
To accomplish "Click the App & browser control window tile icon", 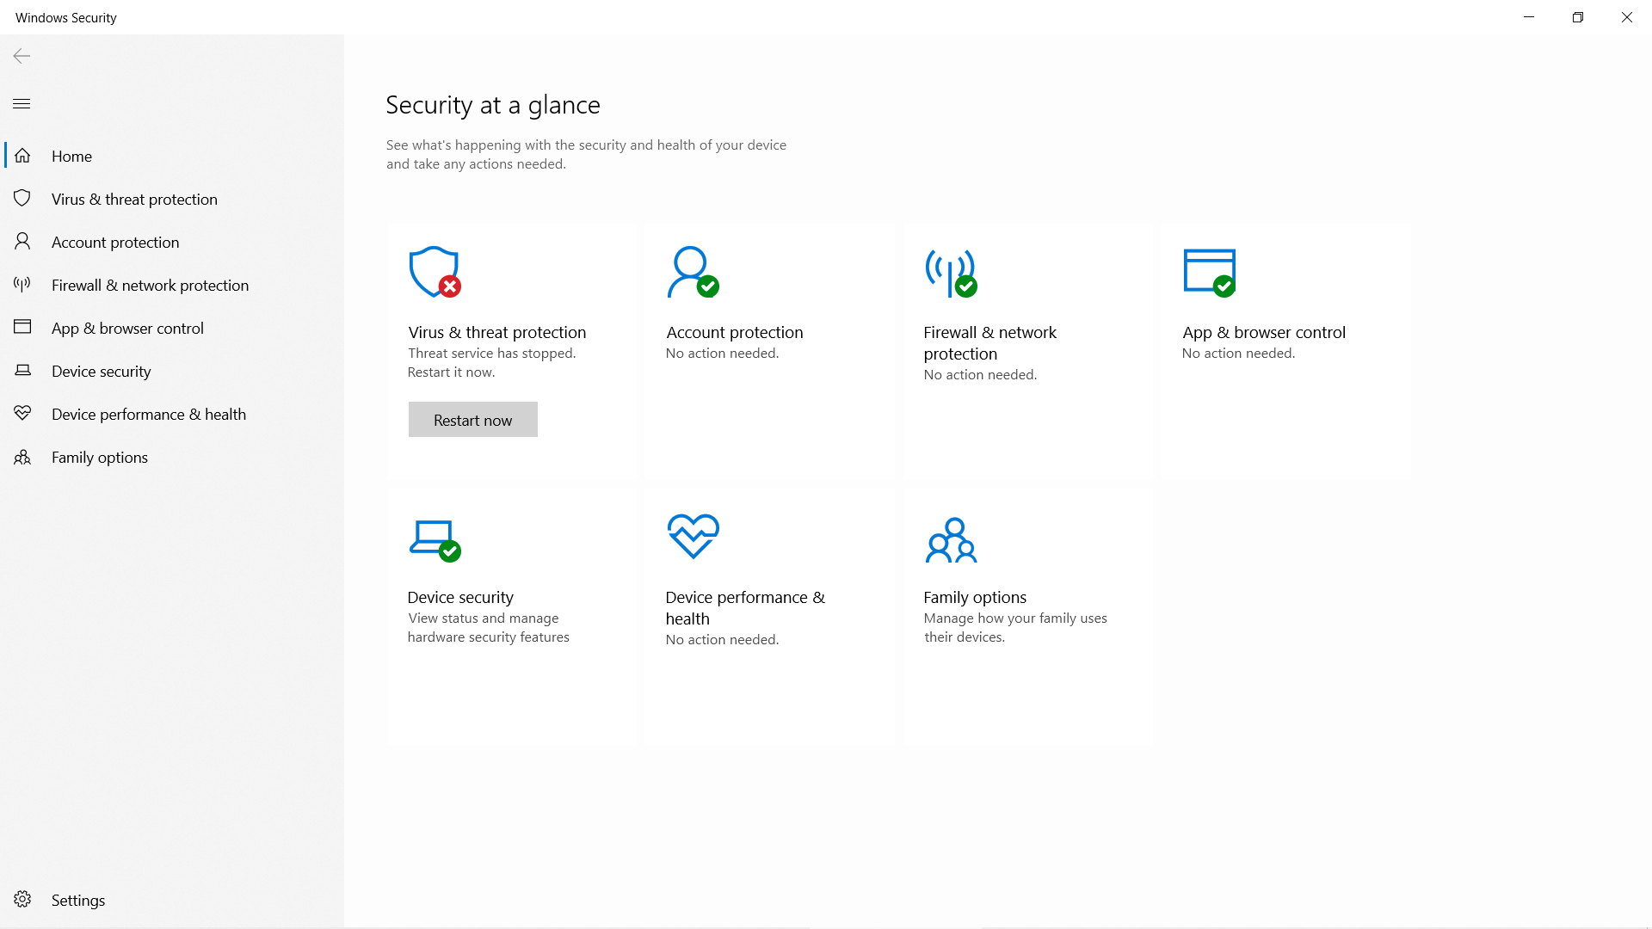I will coord(1210,273).
